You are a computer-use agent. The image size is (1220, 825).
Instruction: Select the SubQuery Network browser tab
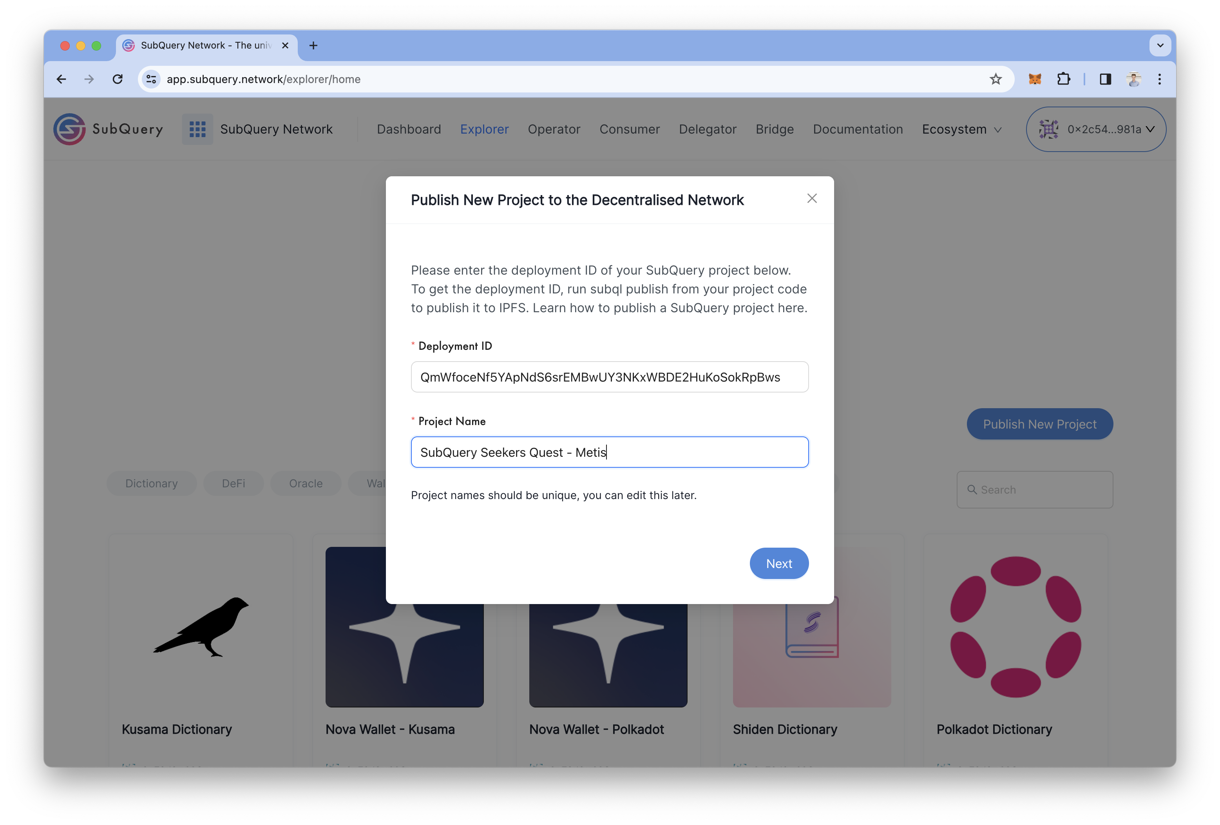207,46
